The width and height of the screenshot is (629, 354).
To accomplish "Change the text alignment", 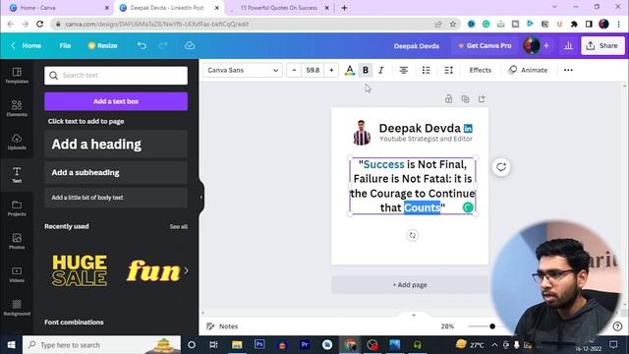I will tap(404, 70).
